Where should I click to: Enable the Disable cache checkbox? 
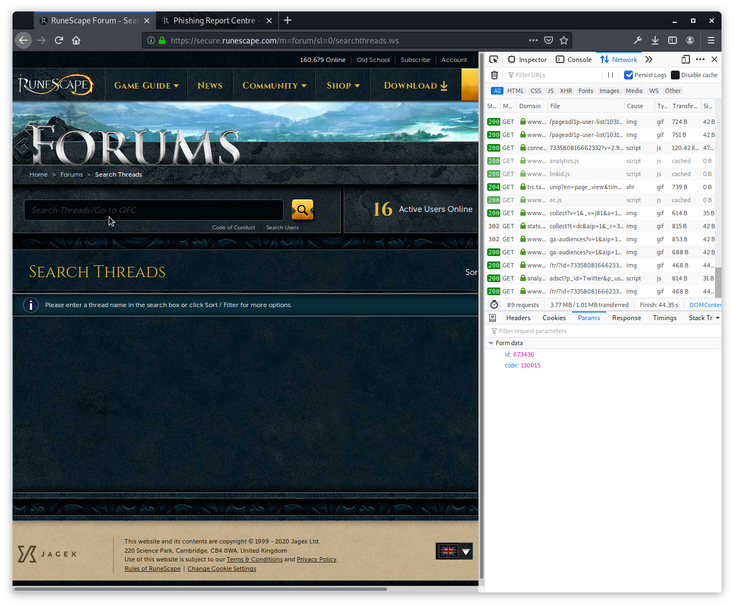675,75
